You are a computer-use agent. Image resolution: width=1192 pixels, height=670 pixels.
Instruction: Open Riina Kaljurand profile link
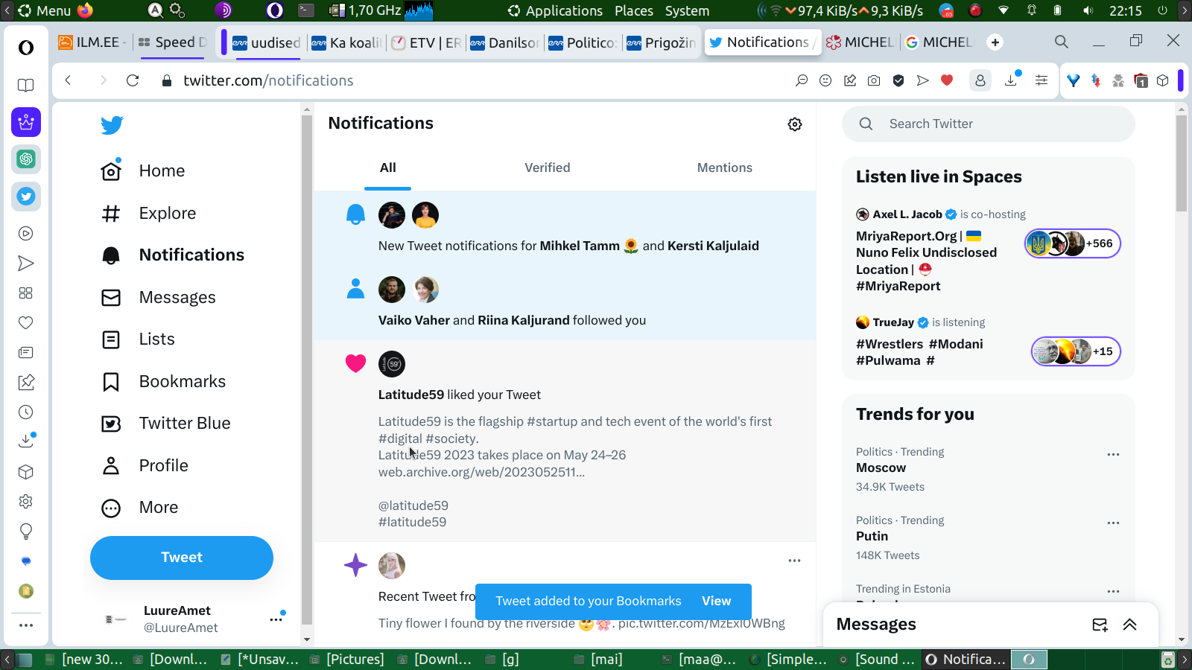(524, 320)
